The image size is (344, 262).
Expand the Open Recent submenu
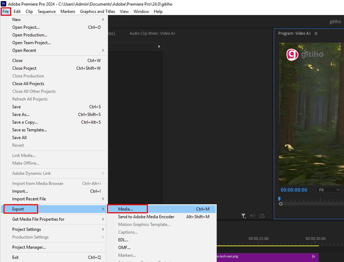click(x=24, y=50)
